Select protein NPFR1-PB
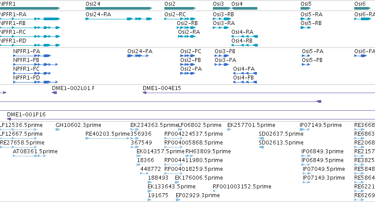The height and width of the screenshot is (202, 375). click(35, 65)
